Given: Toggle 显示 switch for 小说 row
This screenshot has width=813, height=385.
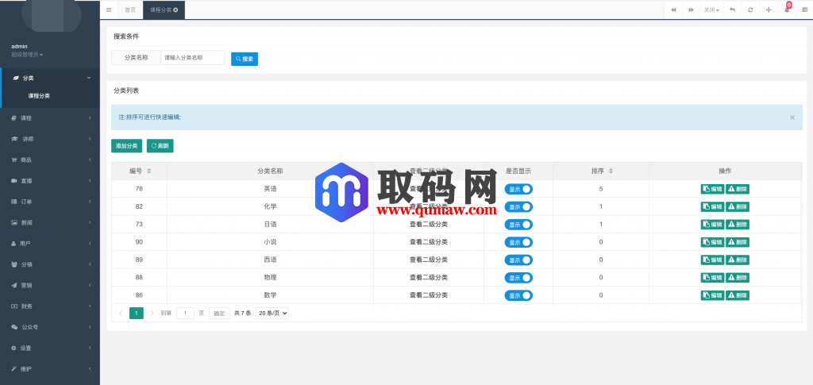Looking at the screenshot, I should pos(518,242).
